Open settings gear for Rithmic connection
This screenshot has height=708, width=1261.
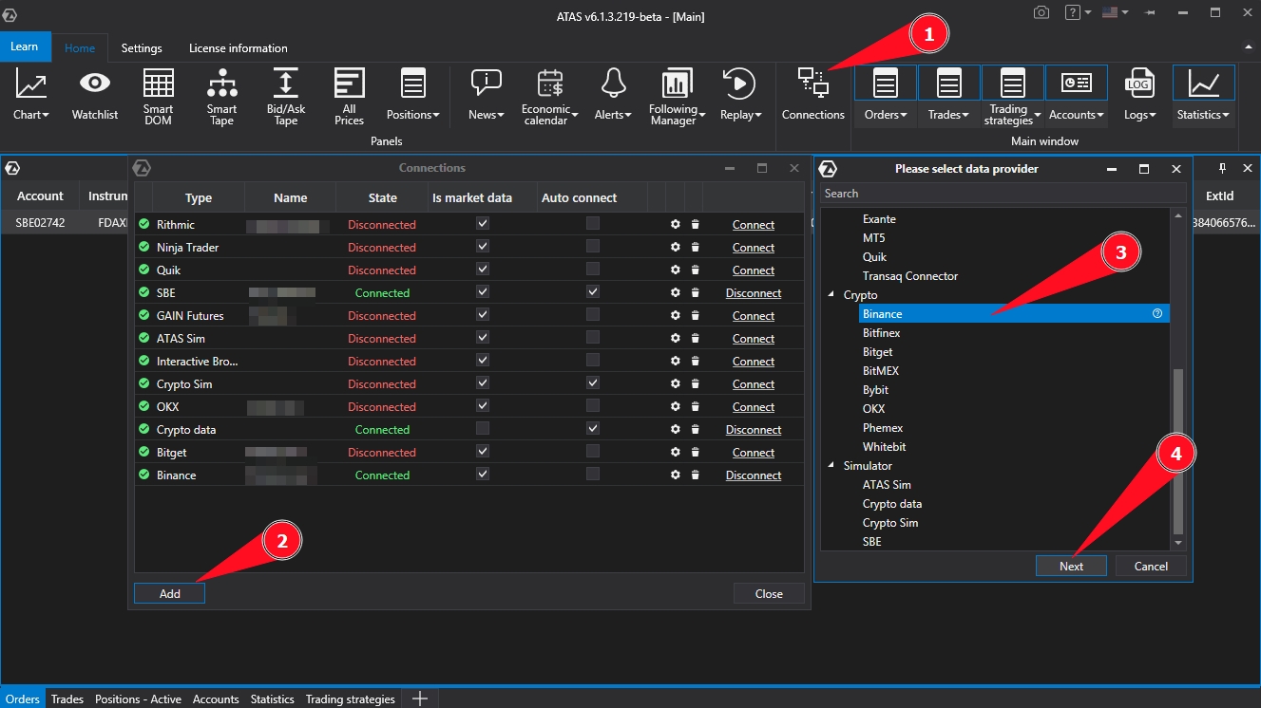tap(675, 225)
